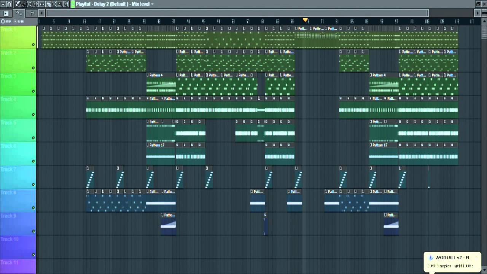Select the Select marquee tool
Viewport: 487px width, 274px height.
tap(54, 4)
